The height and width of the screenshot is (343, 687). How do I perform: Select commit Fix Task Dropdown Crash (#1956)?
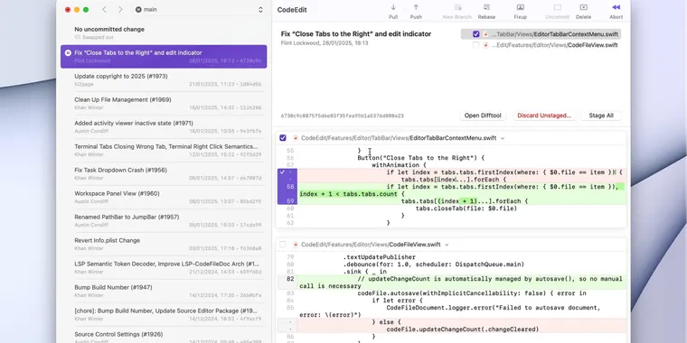pos(164,173)
